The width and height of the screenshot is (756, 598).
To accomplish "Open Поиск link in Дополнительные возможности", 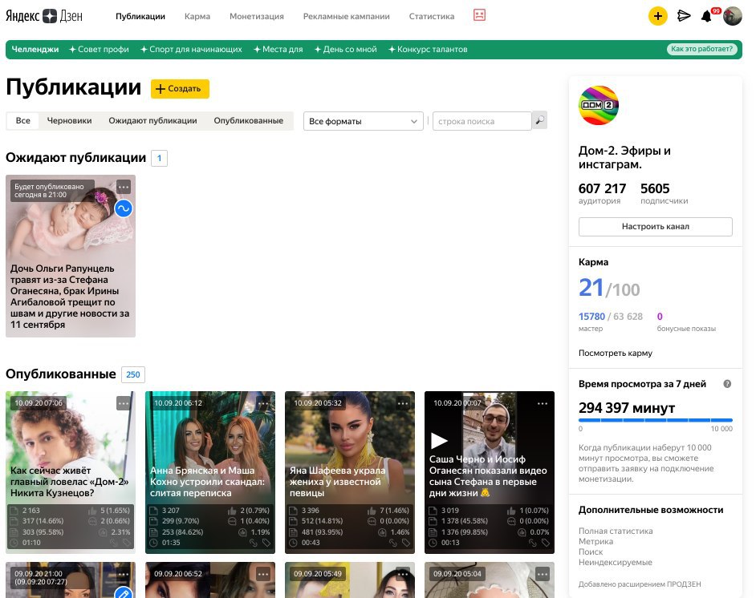I will [x=591, y=552].
